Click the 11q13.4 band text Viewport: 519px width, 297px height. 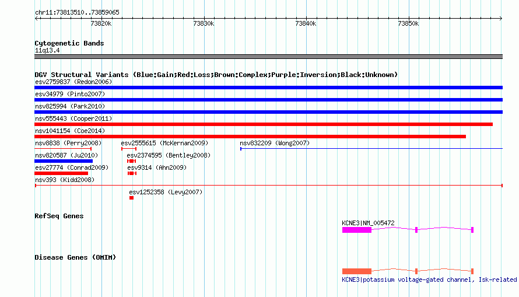pos(47,50)
